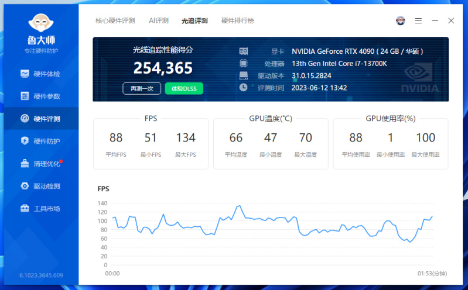This screenshot has width=468, height=290.
Task: Switch to the 核心硬件评测 tab
Action: (x=115, y=20)
